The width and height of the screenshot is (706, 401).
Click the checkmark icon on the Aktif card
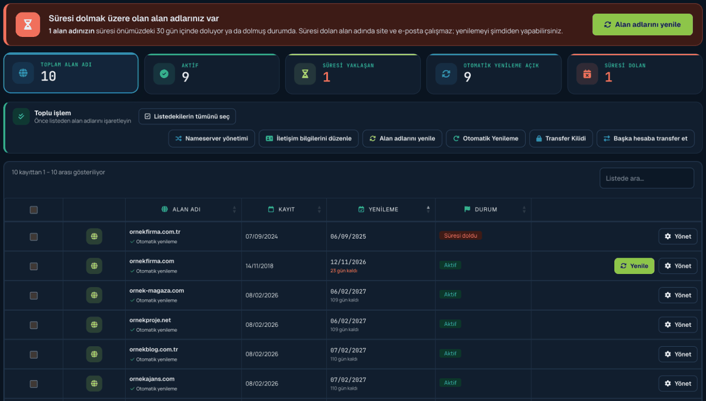coord(164,73)
